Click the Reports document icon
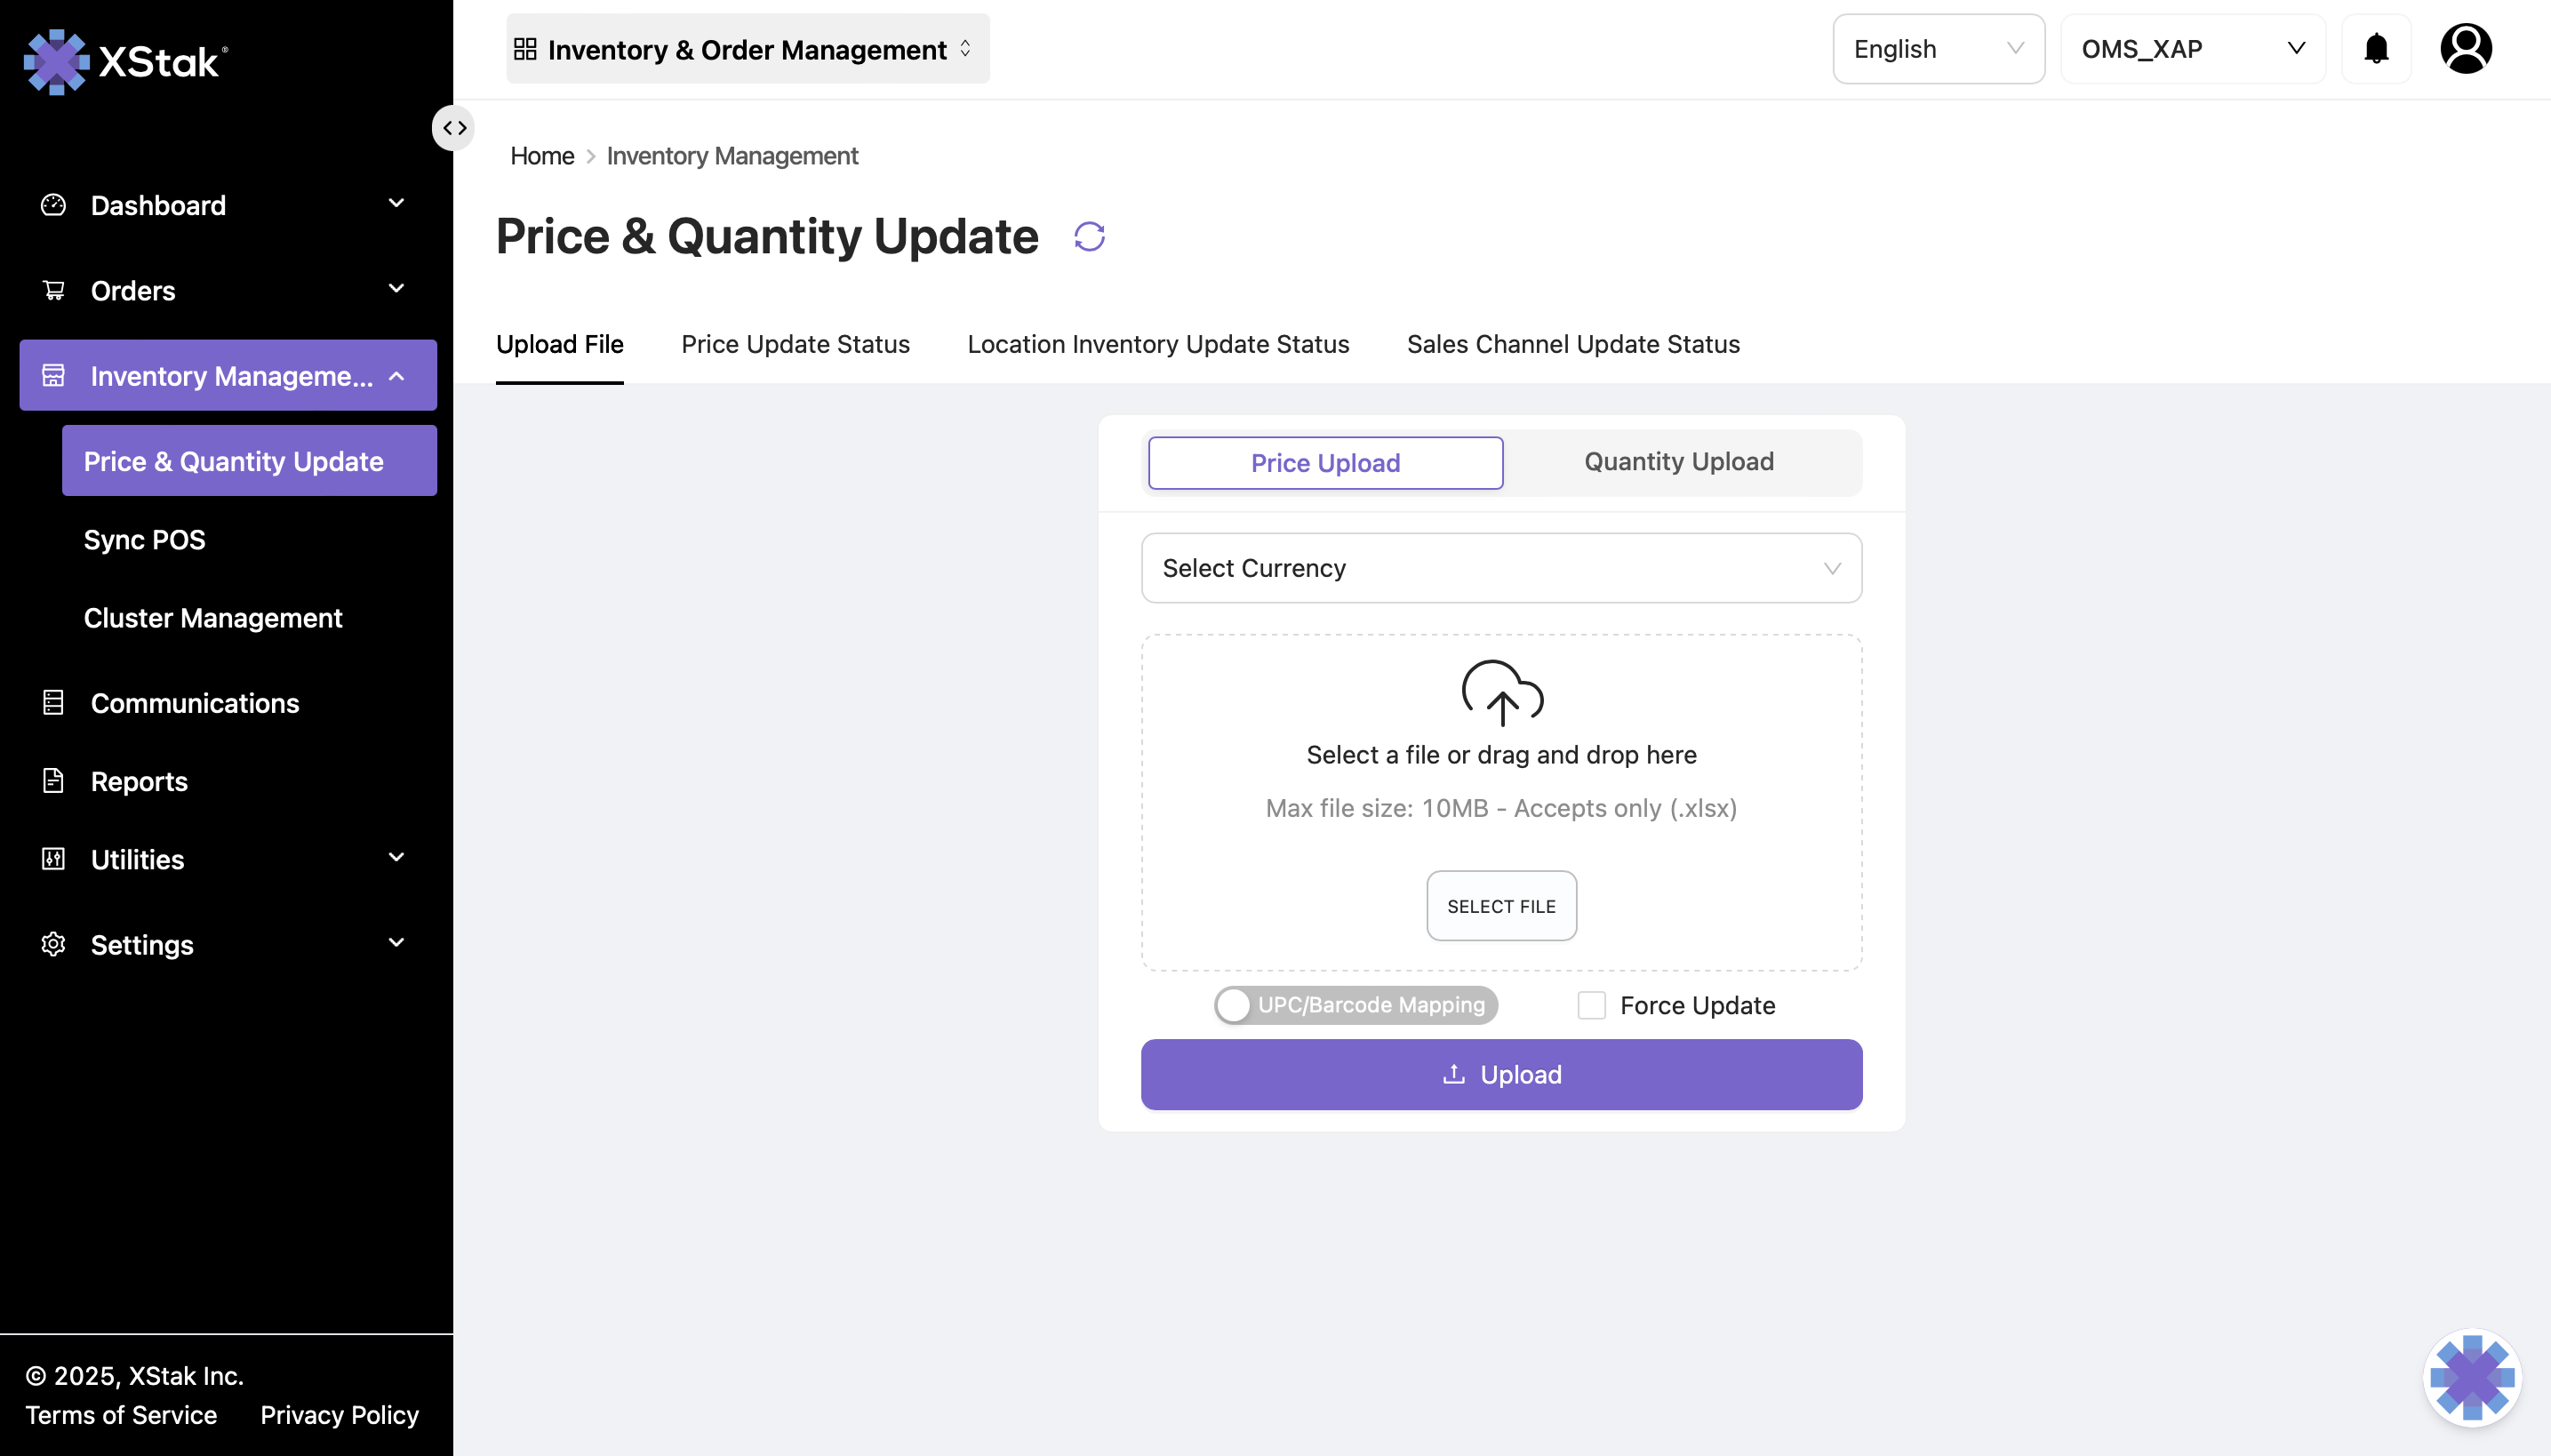Viewport: 2551px width, 1456px height. click(x=53, y=781)
